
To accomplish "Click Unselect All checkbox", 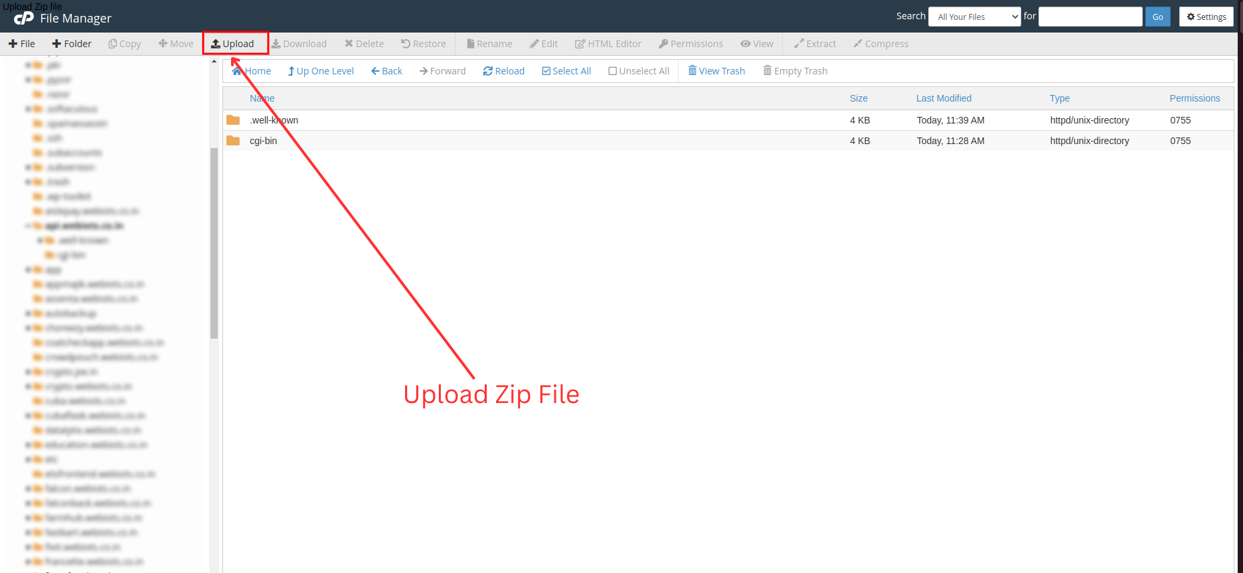I will point(638,71).
